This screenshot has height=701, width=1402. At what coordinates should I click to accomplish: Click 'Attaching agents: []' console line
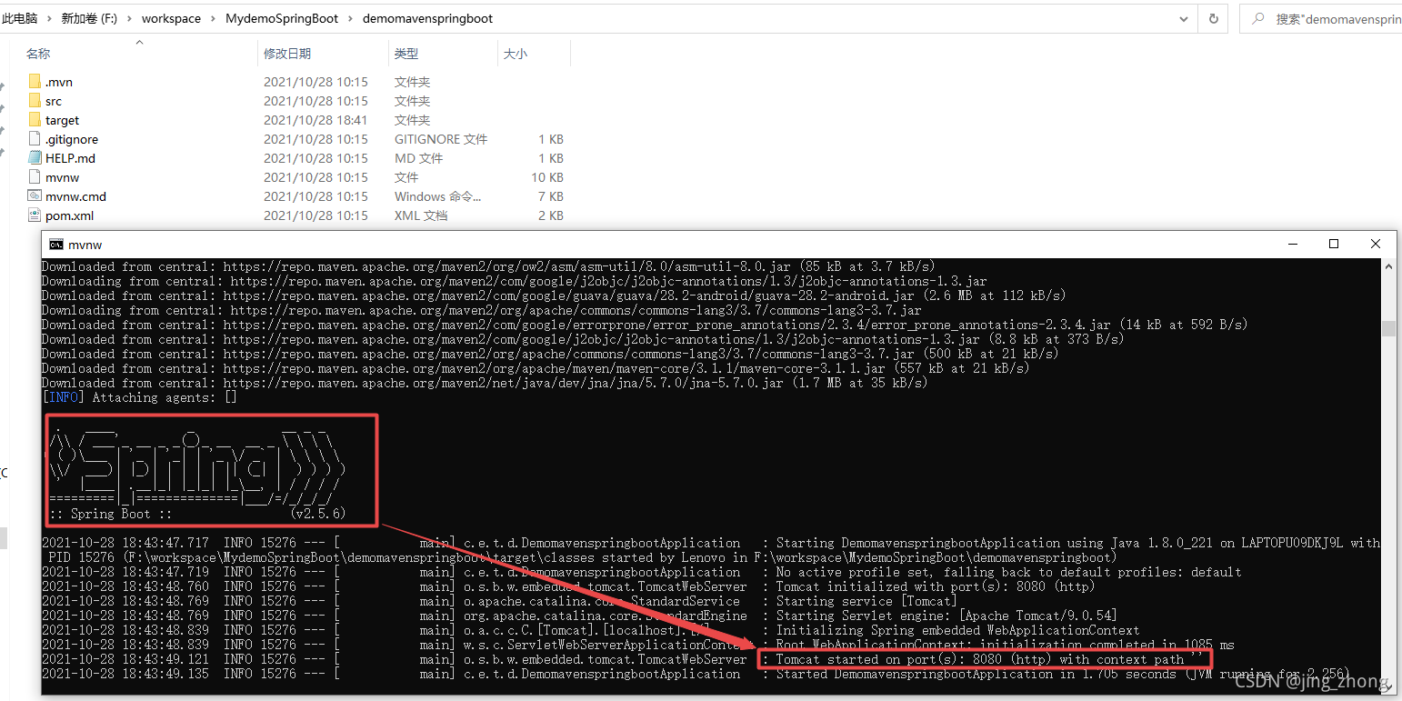[x=139, y=397]
